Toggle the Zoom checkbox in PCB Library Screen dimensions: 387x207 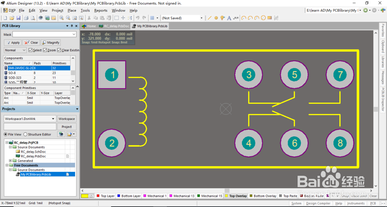click(x=45, y=50)
